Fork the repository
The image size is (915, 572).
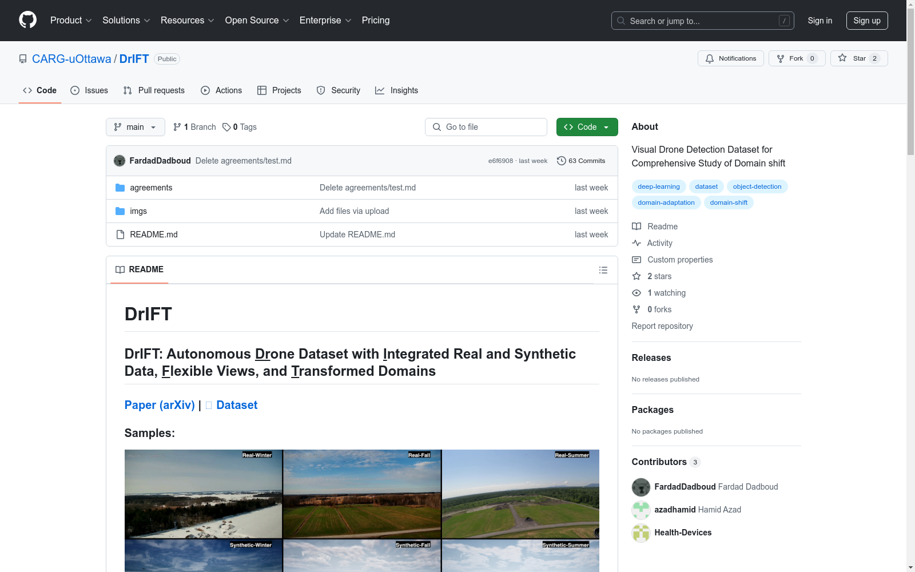click(x=797, y=58)
